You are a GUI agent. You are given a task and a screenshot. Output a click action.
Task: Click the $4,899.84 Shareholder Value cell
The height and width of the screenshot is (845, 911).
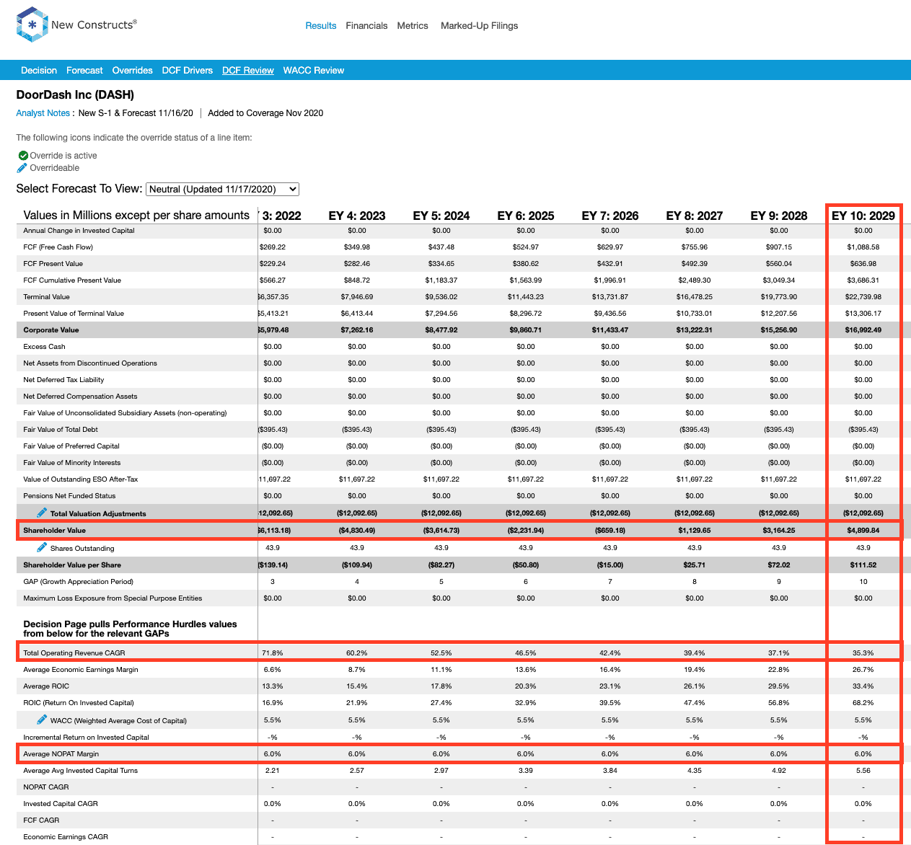click(863, 531)
